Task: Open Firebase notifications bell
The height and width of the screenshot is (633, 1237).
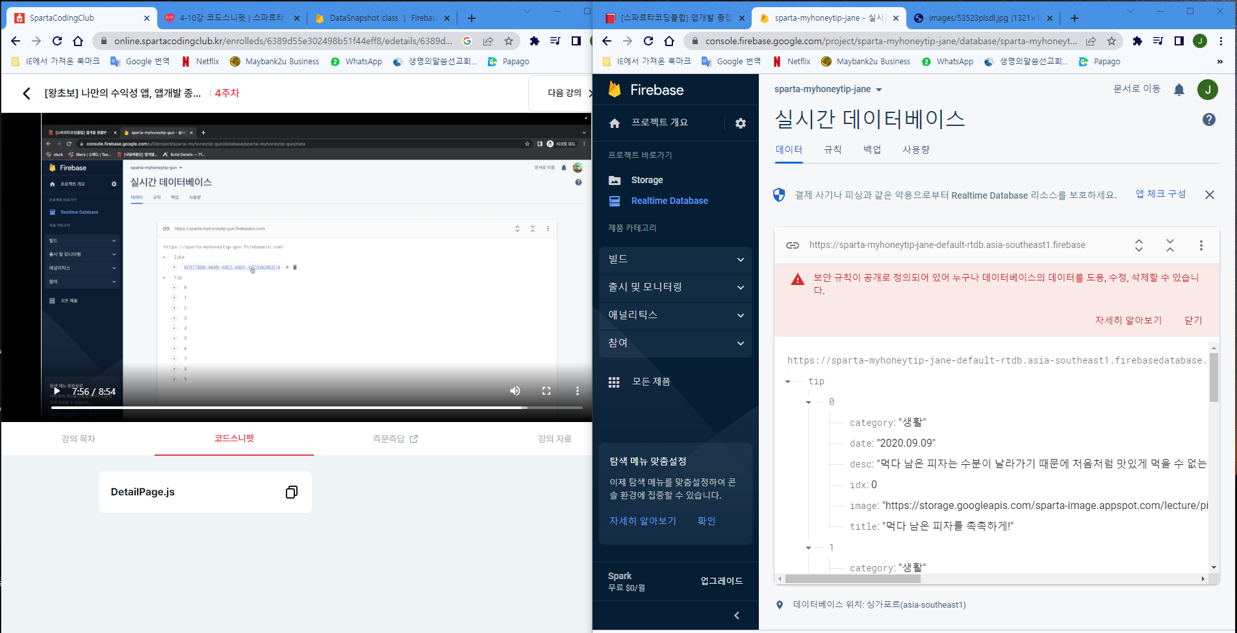Action: click(1179, 90)
